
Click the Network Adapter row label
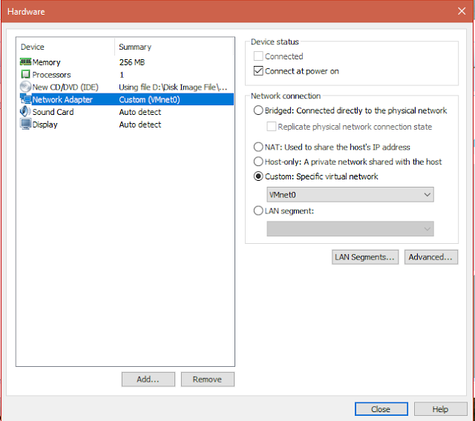click(x=62, y=99)
